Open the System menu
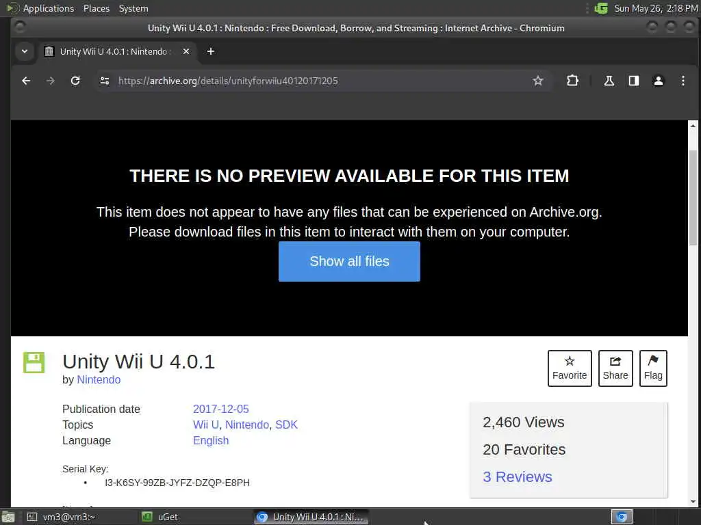 (x=133, y=8)
